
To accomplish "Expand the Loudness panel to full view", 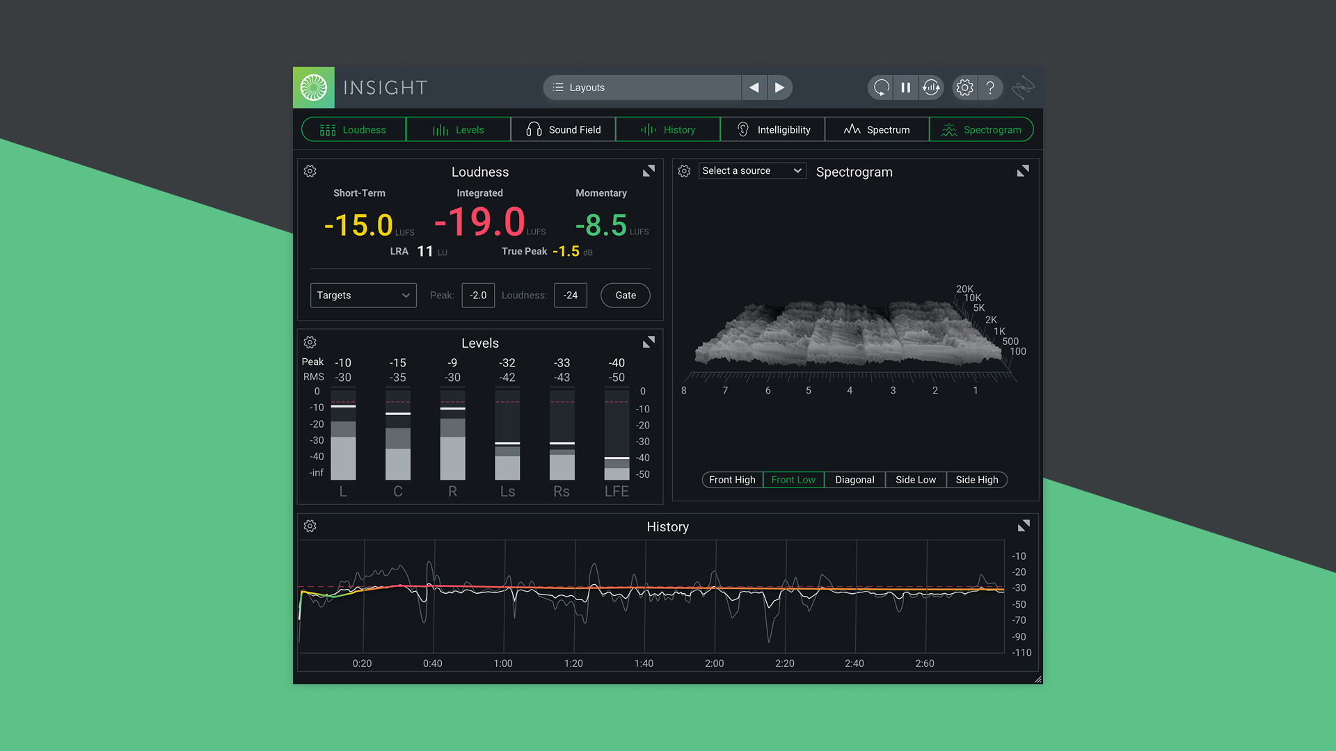I will [649, 171].
